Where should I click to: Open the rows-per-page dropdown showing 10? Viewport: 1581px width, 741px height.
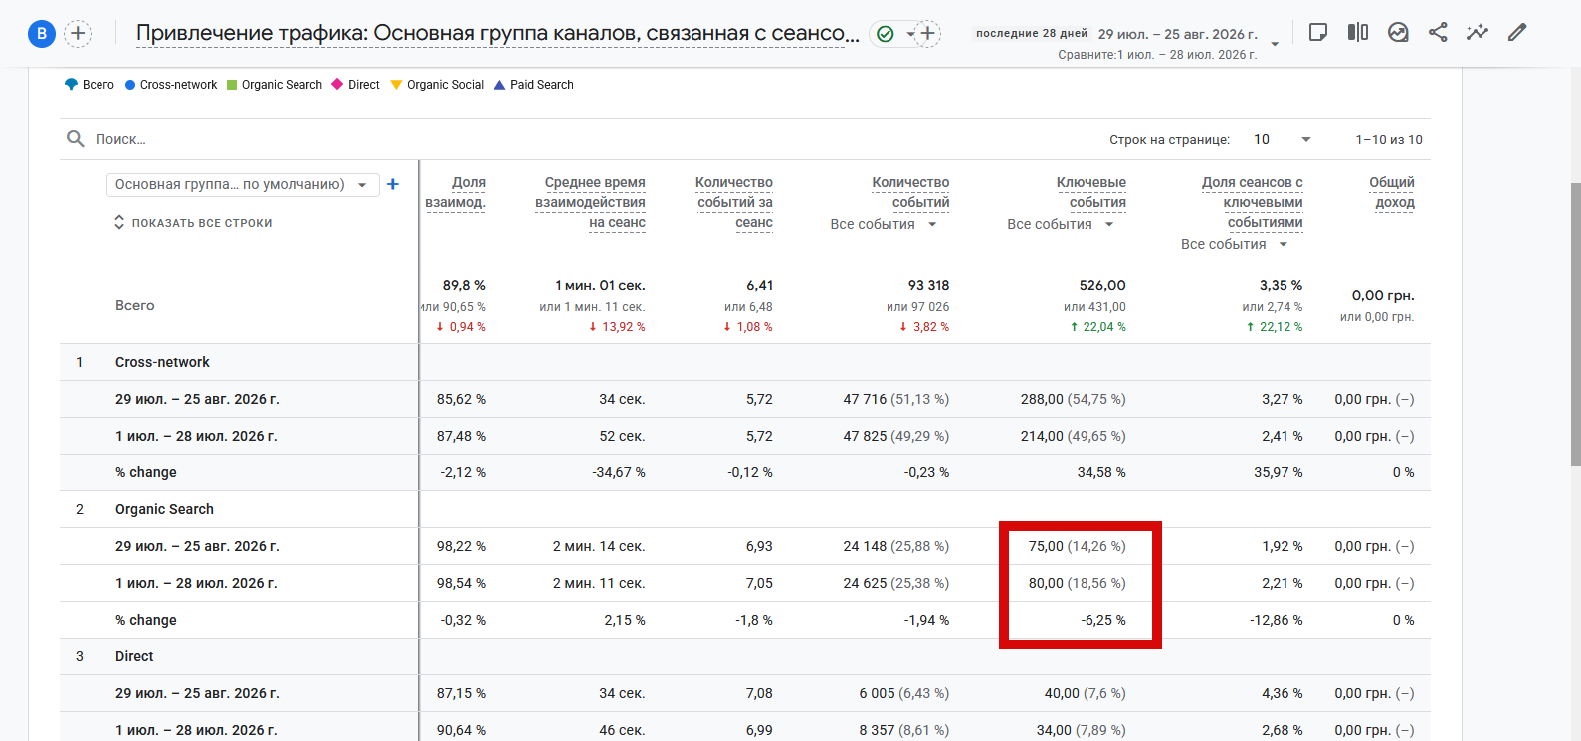1282,139
